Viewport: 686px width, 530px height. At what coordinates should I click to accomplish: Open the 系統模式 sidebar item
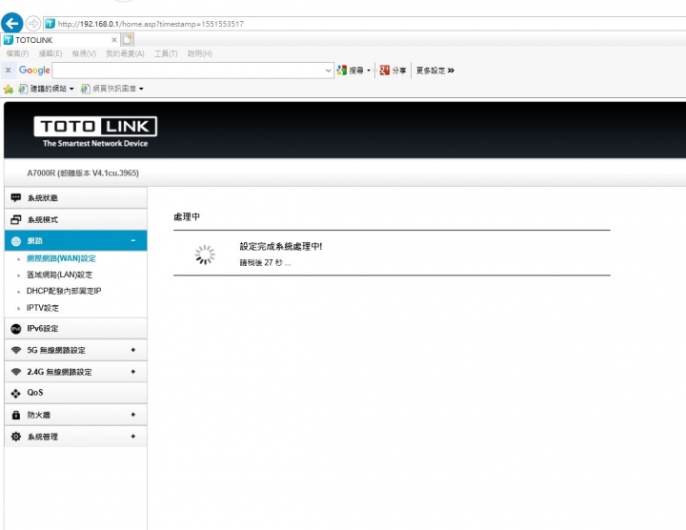click(75, 219)
